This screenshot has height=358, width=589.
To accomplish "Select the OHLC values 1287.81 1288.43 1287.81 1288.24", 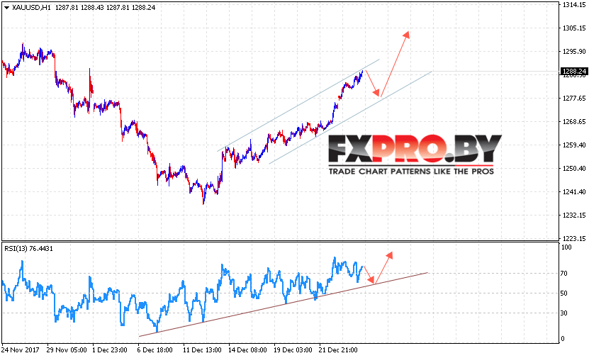I will (x=105, y=8).
